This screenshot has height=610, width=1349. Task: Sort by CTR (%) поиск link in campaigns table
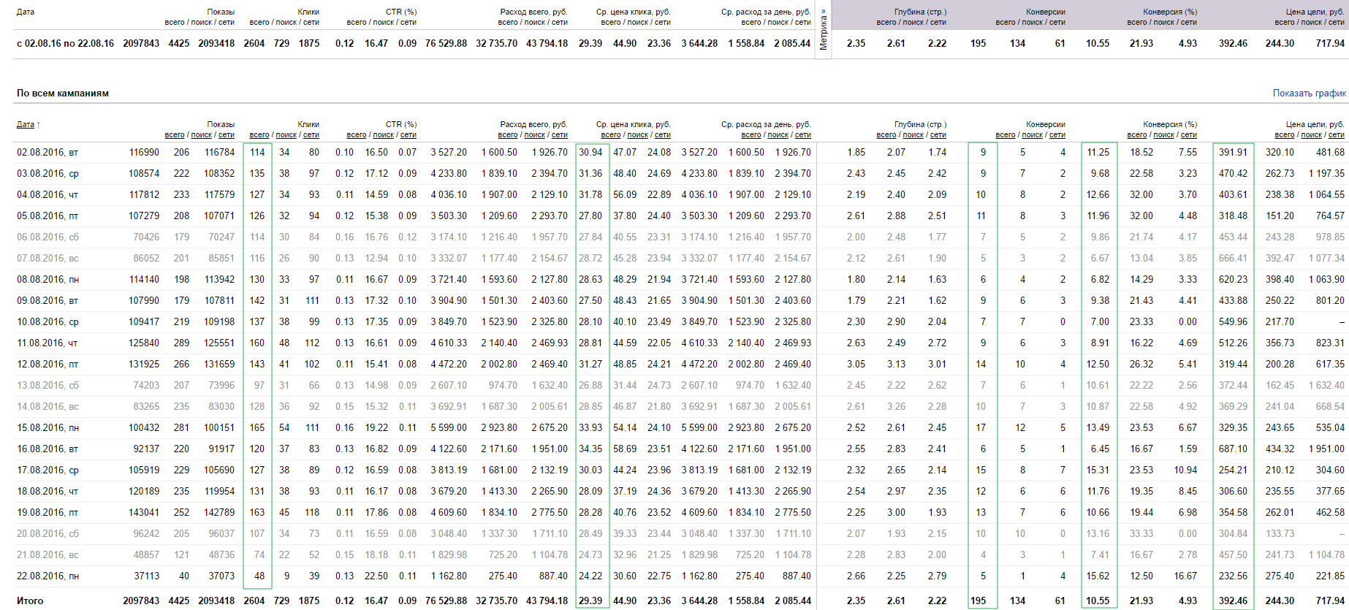[384, 135]
